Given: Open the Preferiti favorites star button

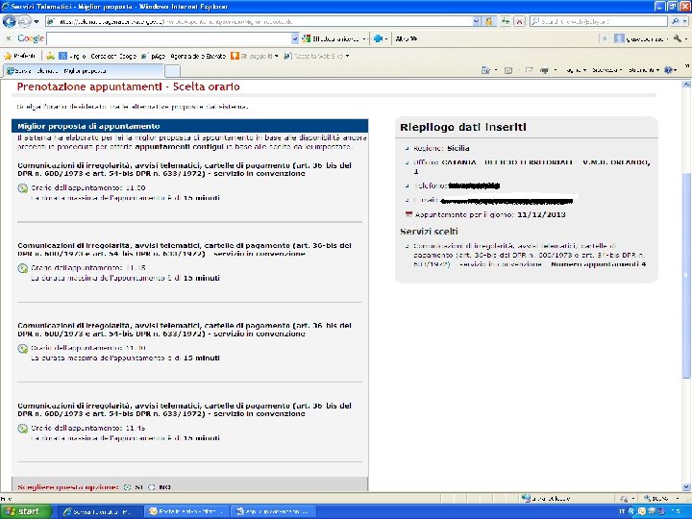Looking at the screenshot, I should point(20,56).
